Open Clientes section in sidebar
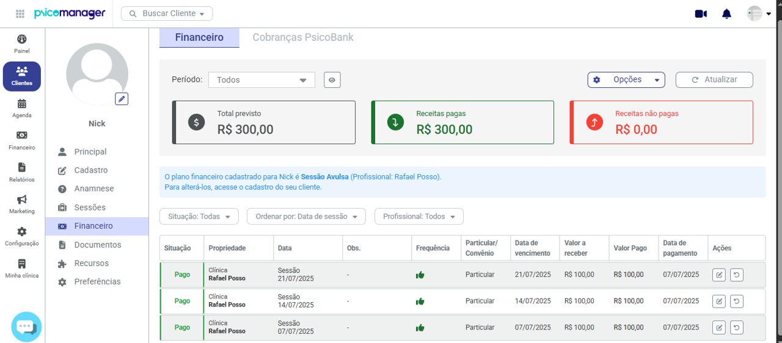 pos(22,76)
